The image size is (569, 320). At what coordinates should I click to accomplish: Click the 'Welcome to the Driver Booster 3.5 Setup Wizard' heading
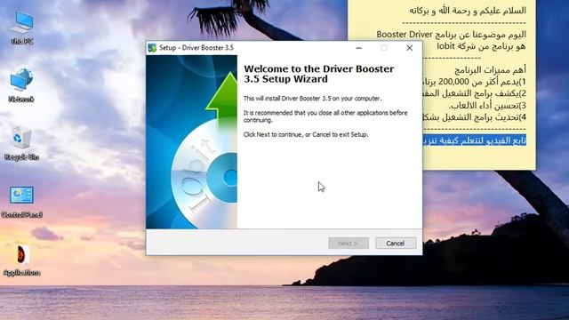point(318,74)
